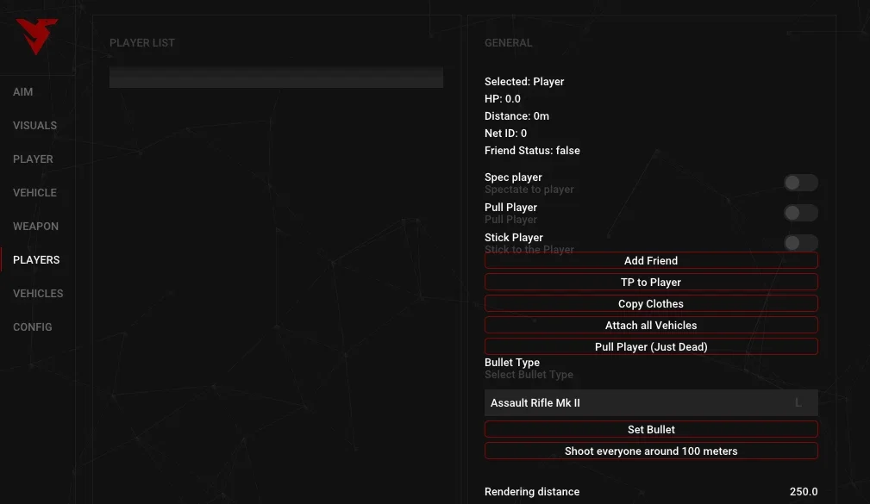Click the red logo icon
The width and height of the screenshot is (870, 504).
point(36,36)
